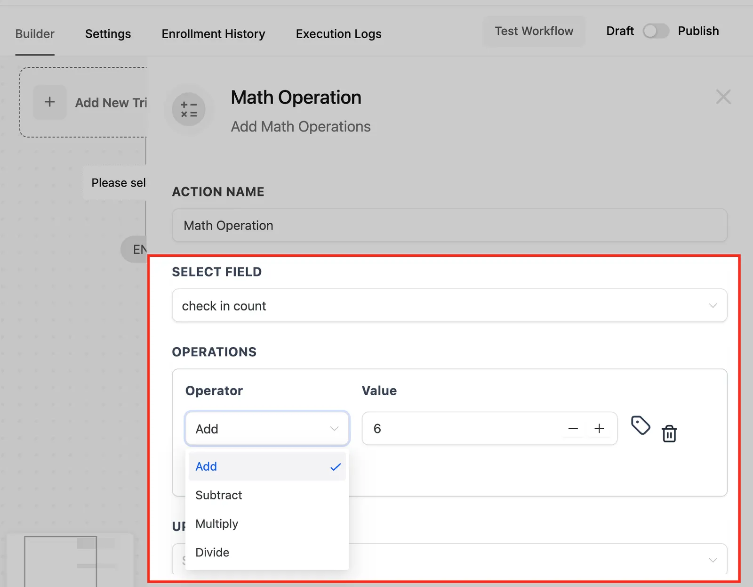Delete the operation with the trash icon
Screen dimensions: 753x587
tap(669, 433)
